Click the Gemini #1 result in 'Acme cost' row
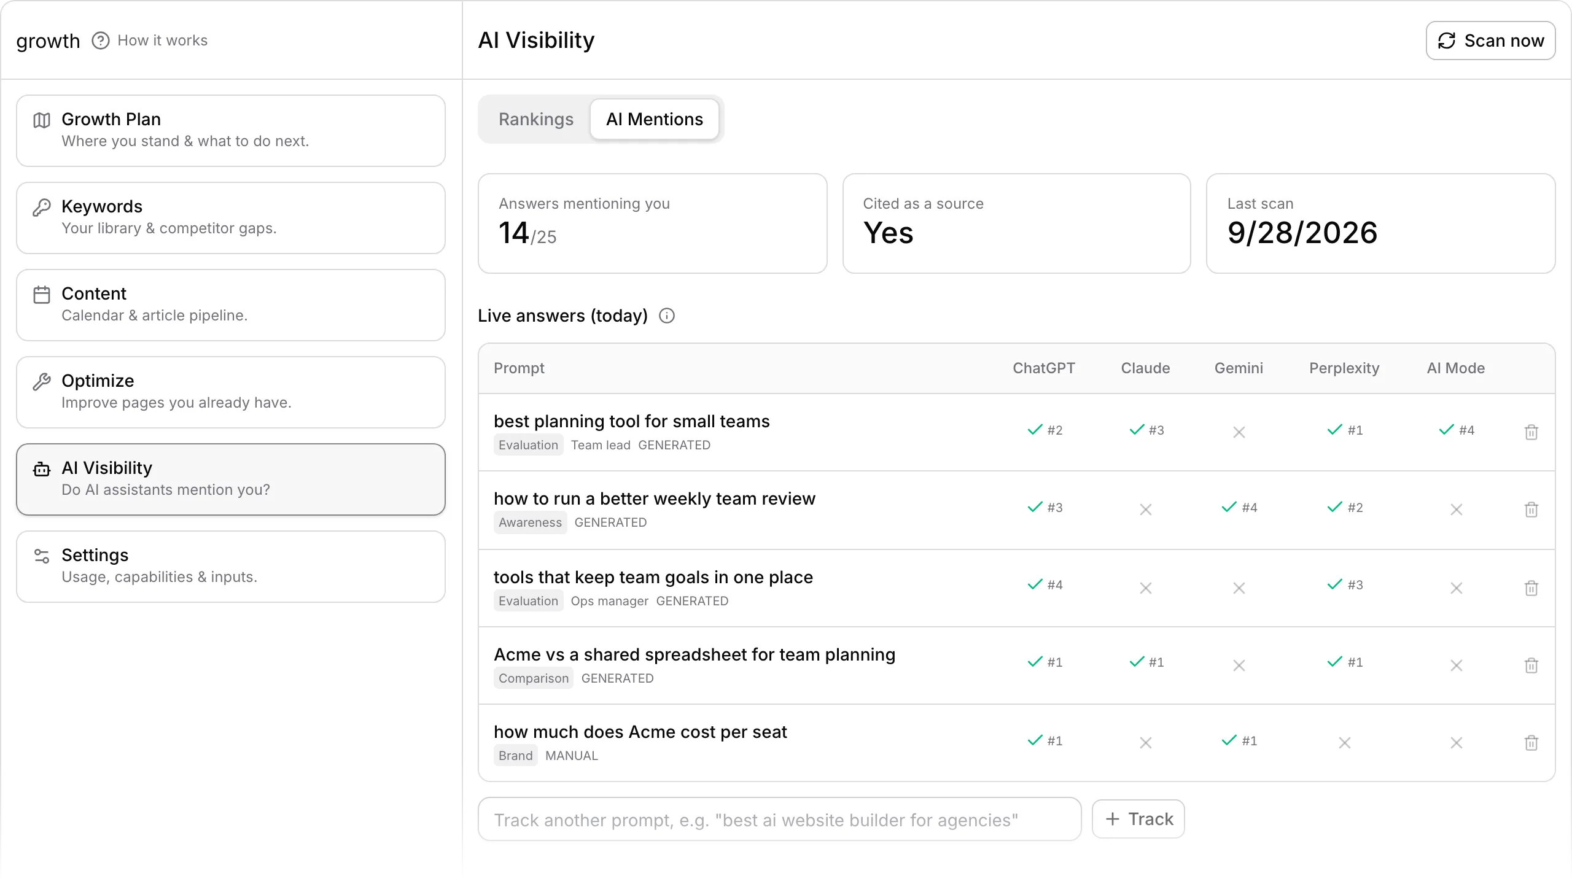 [1239, 740]
